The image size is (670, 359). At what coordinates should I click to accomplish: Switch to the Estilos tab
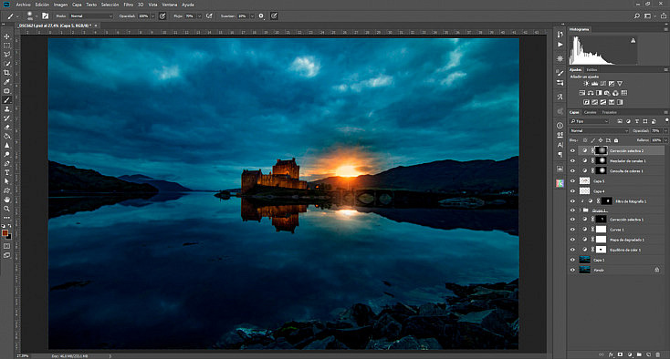tap(591, 69)
